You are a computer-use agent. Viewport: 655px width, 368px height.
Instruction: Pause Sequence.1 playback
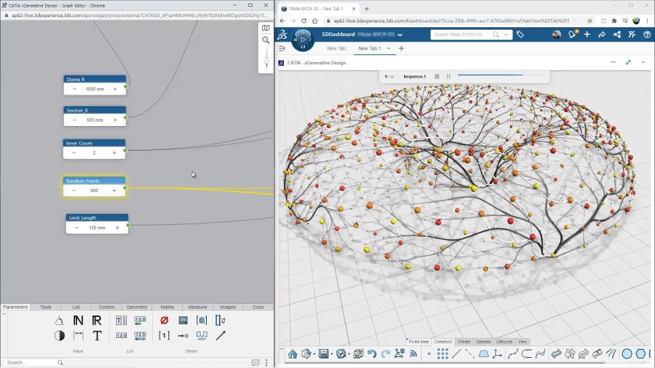coord(449,76)
